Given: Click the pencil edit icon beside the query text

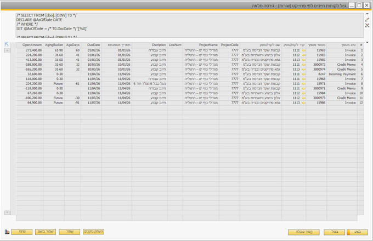Looking at the screenshot, I should tap(367, 20).
